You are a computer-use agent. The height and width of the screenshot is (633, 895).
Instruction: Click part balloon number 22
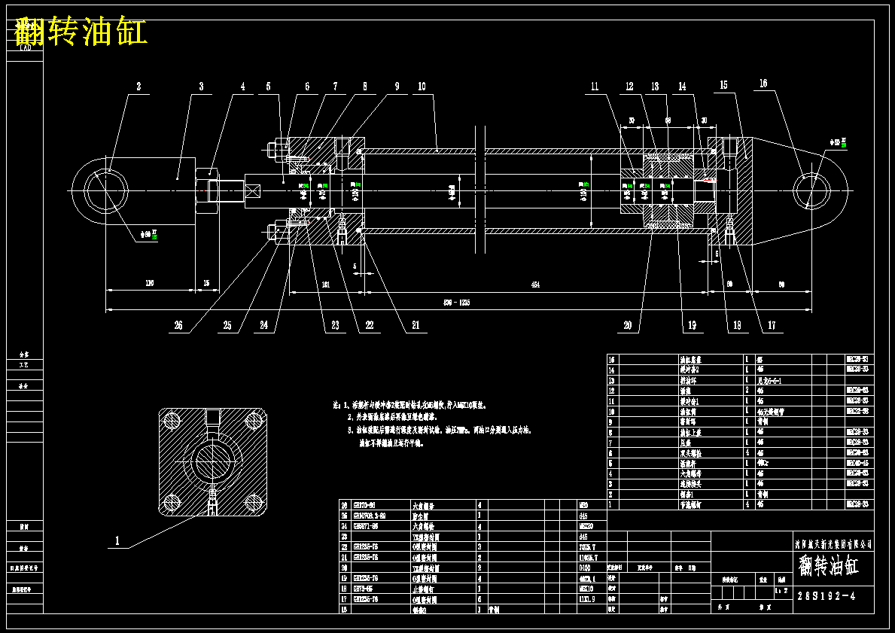370,325
